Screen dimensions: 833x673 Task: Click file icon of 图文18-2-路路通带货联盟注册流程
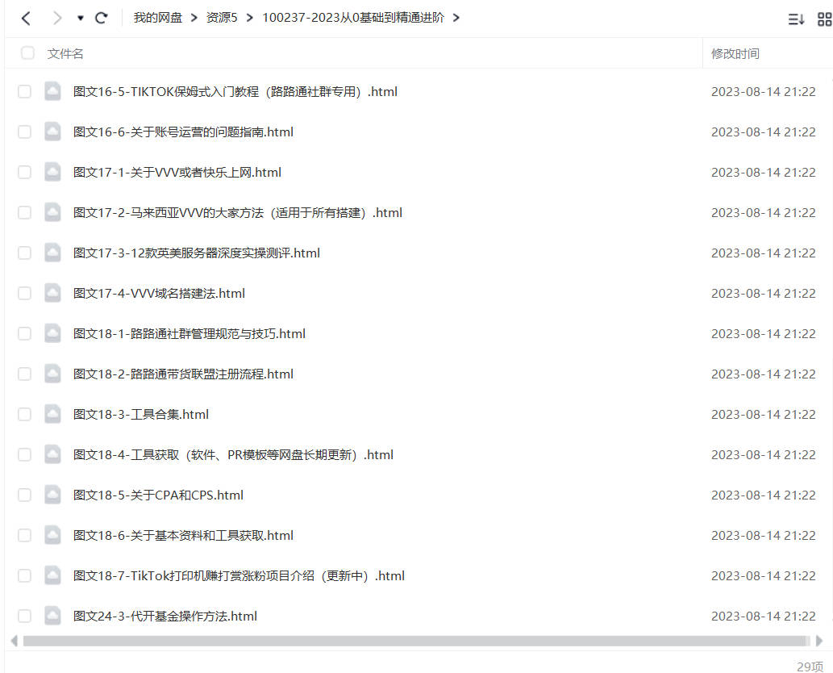(52, 374)
